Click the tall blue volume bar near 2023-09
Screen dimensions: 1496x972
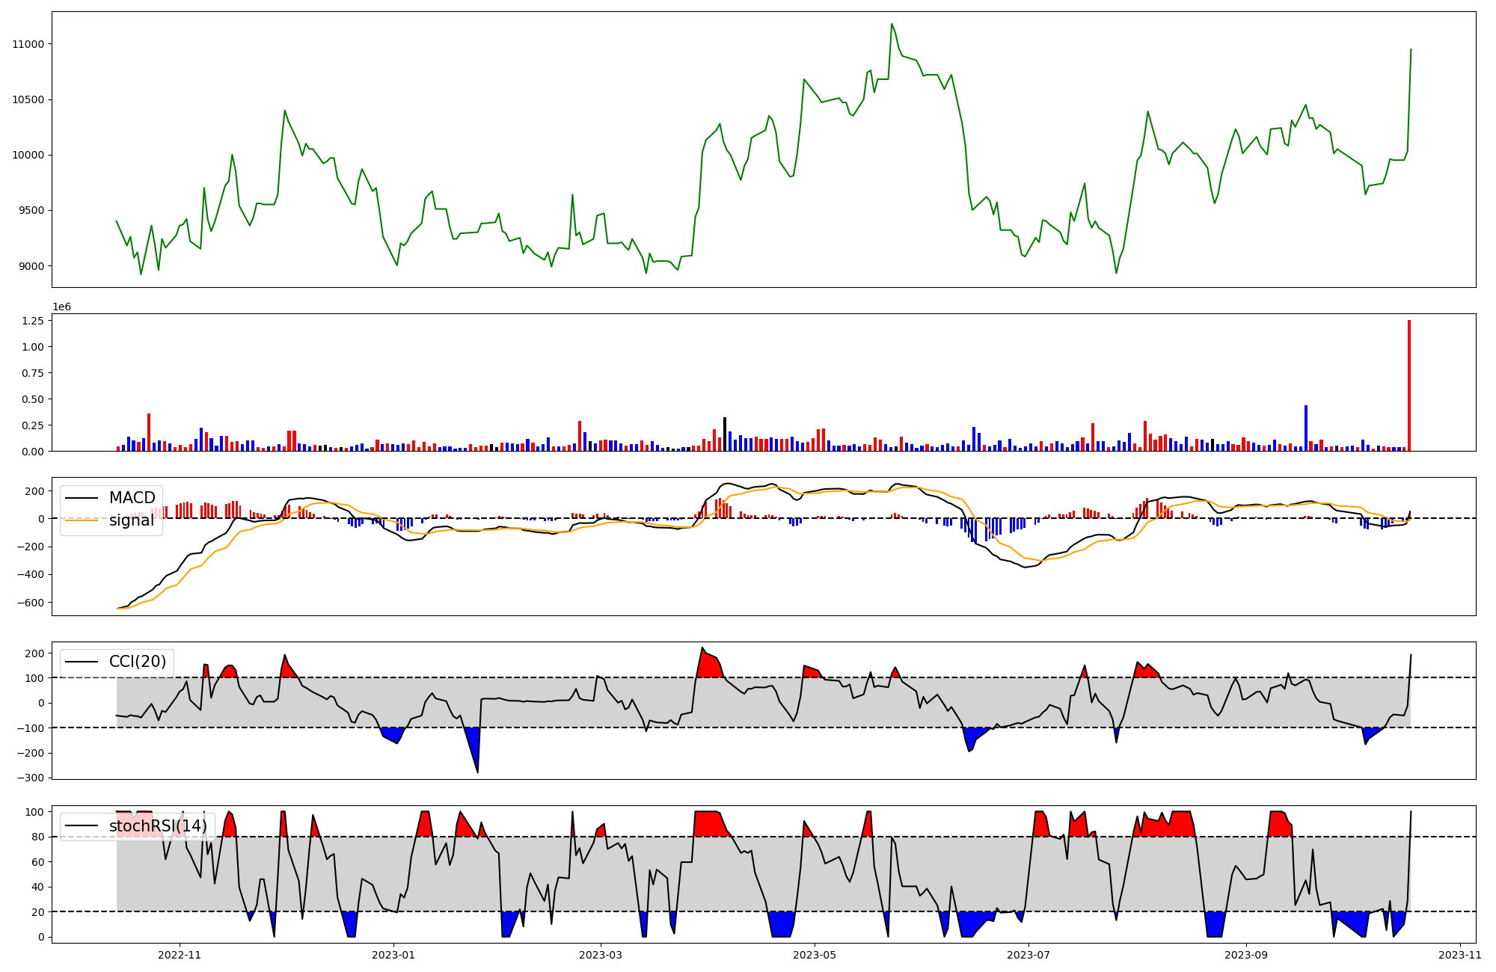click(1306, 428)
